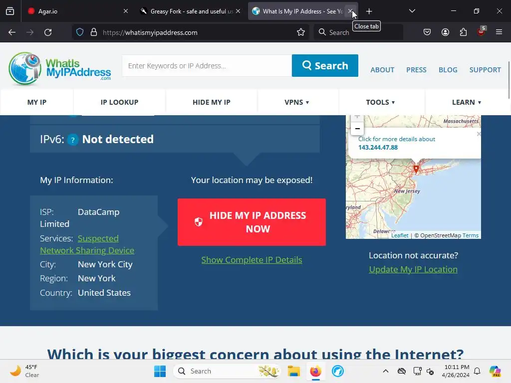Expand the TOOLS dropdown menu

click(380, 102)
